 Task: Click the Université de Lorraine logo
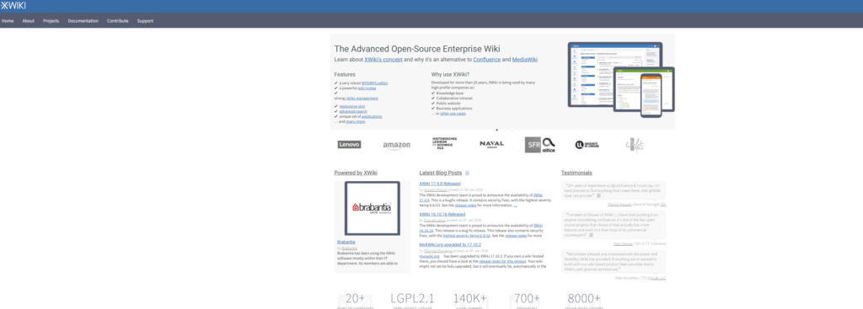point(587,145)
